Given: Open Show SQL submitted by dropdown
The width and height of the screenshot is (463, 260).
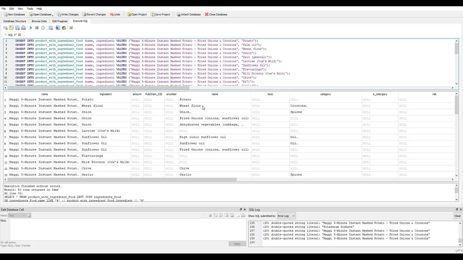Looking at the screenshot, I should [286, 216].
